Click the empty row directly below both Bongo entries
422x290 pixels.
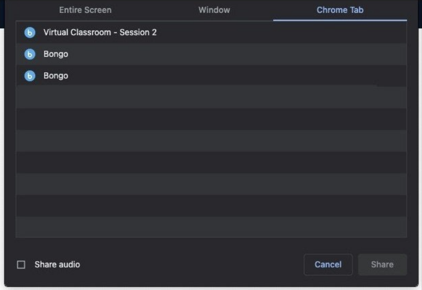211,98
